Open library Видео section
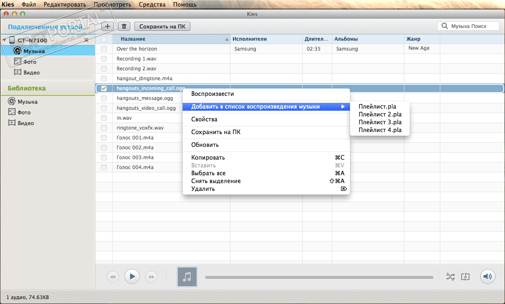This screenshot has width=505, height=304. (26, 123)
